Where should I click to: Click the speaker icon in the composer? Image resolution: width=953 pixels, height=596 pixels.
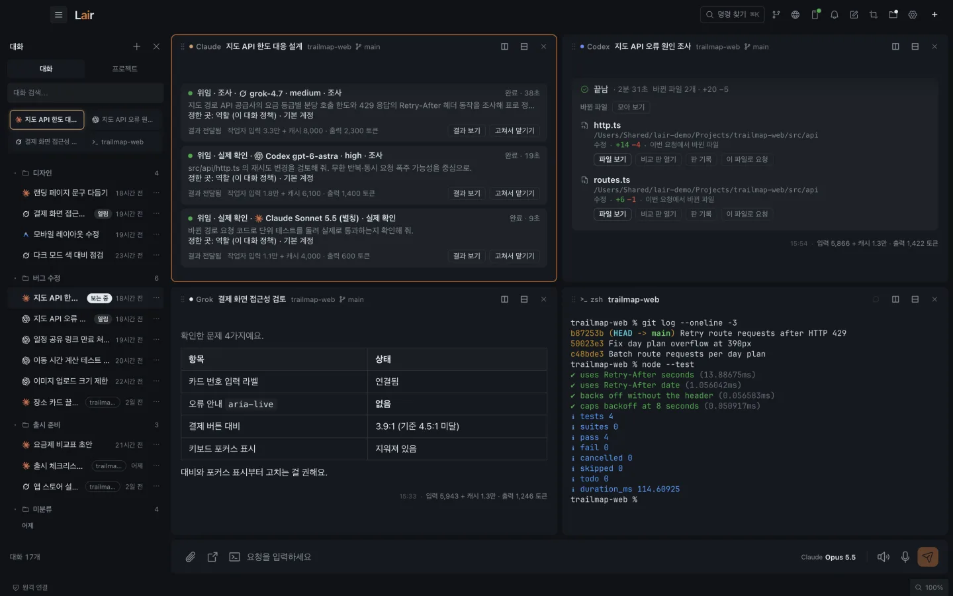tap(884, 557)
